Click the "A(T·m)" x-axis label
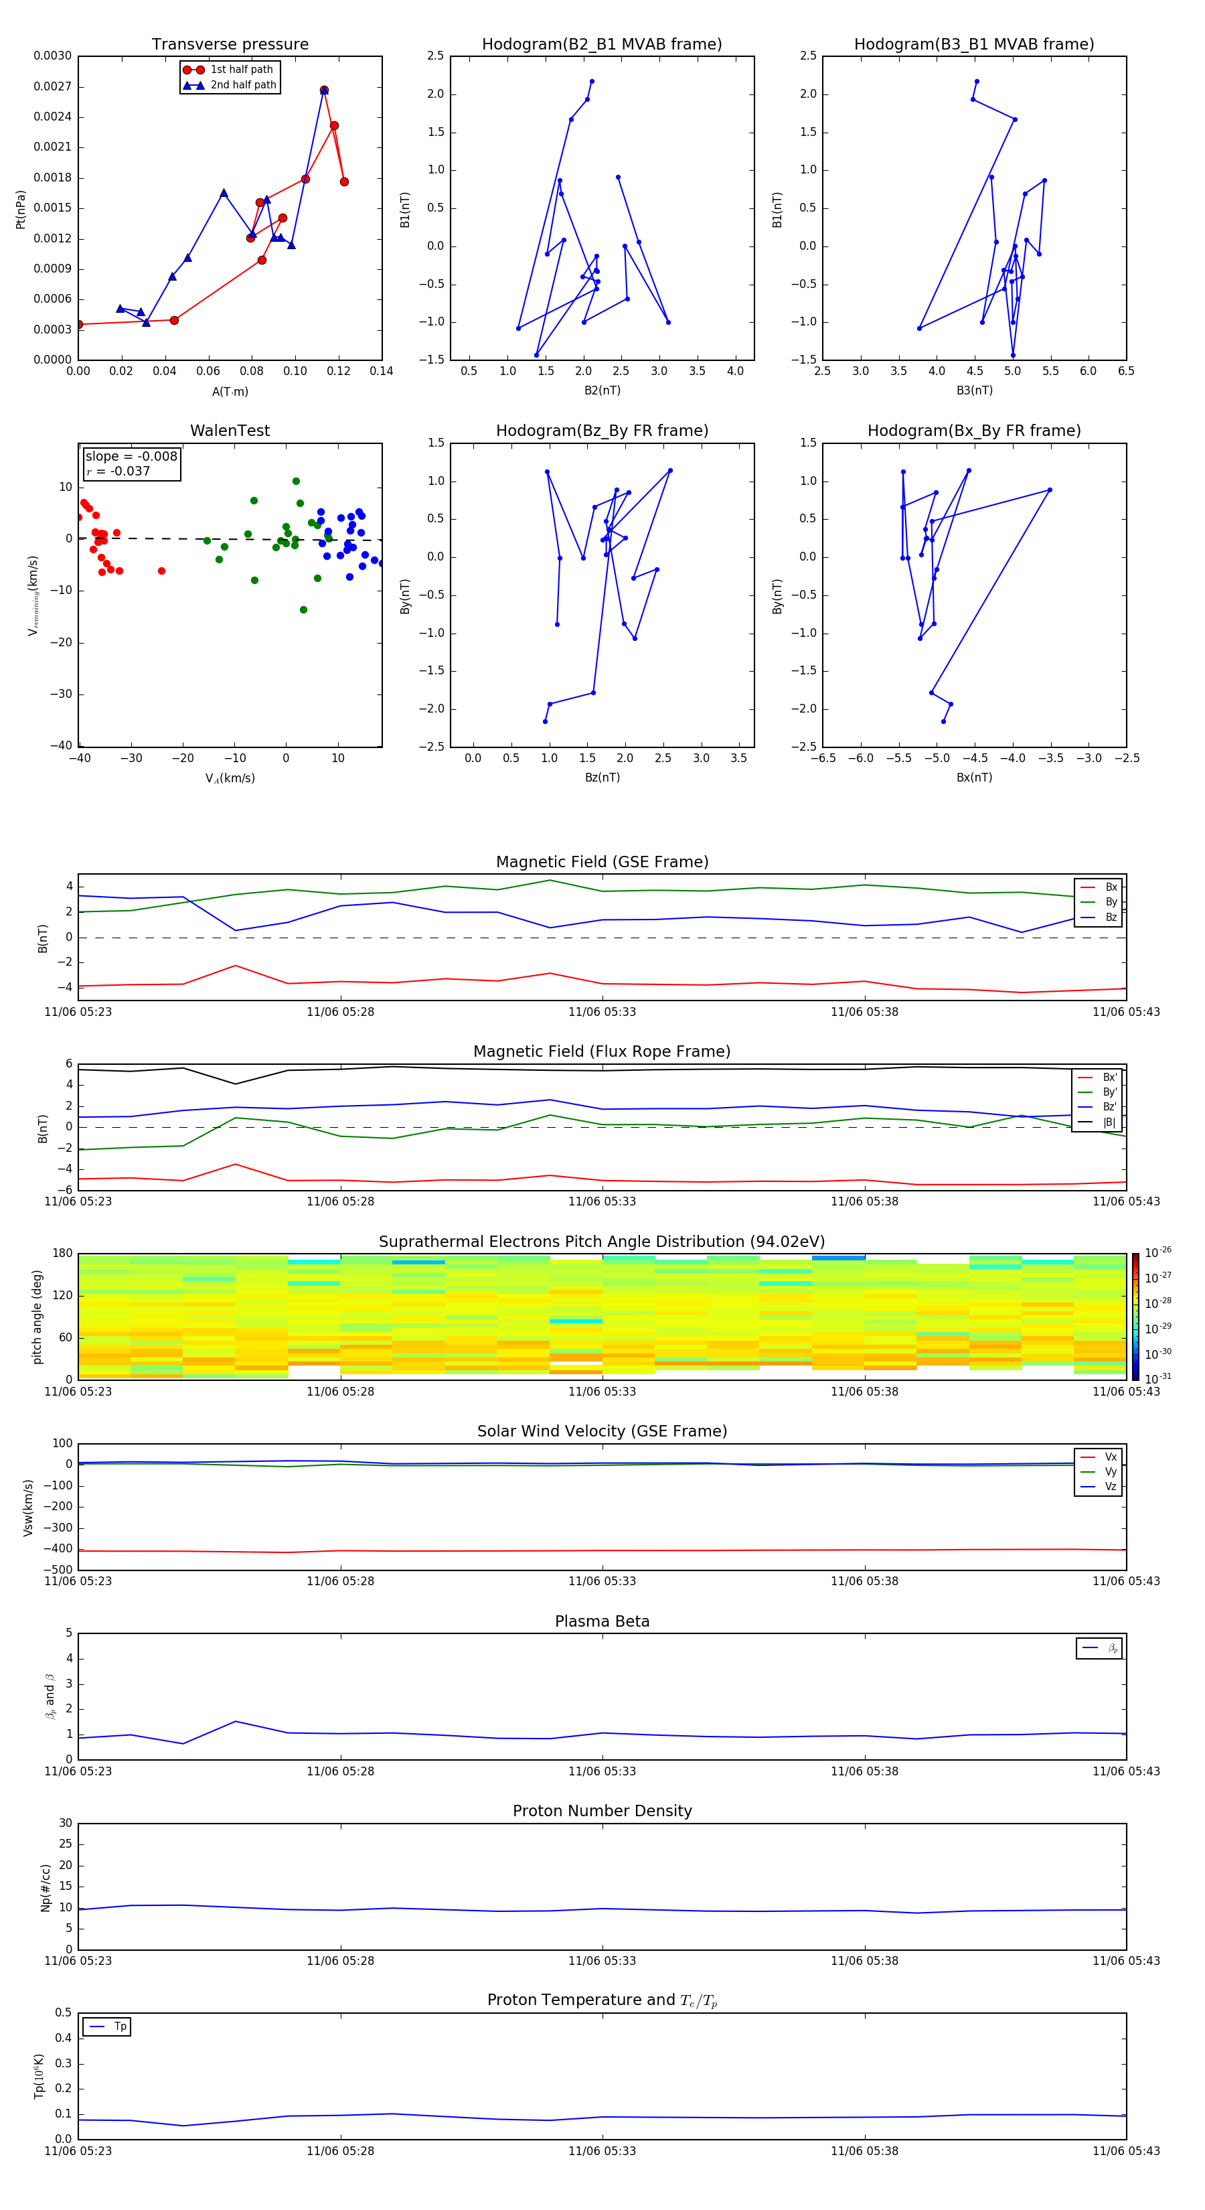The width and height of the screenshot is (1205, 2210). click(x=230, y=392)
